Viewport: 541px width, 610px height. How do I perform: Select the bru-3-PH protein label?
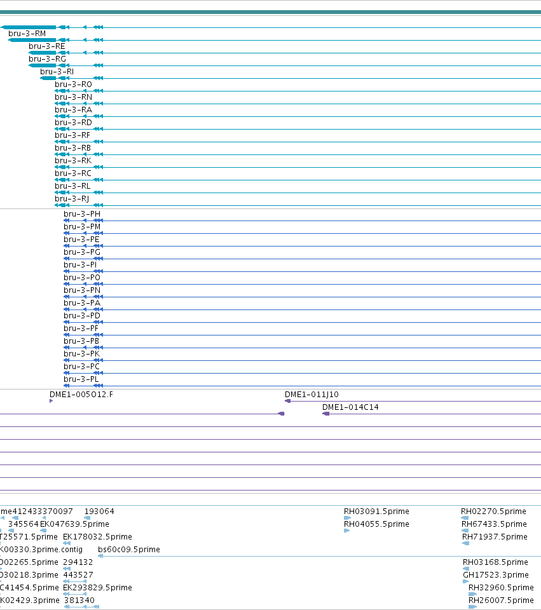(82, 214)
